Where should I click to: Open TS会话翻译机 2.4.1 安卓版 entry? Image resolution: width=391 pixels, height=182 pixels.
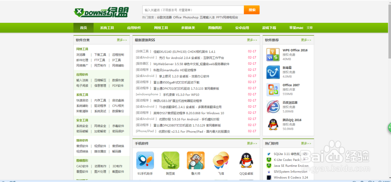click(x=190, y=107)
